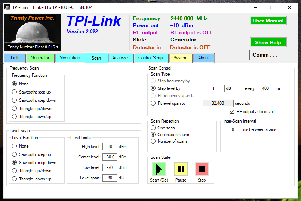This screenshot has width=301, height=201.
Task: Switch to the Analyzer tab
Action: pyautogui.click(x=121, y=58)
